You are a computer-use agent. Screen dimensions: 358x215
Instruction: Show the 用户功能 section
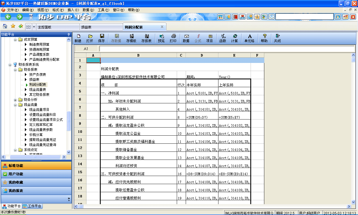click(x=36, y=174)
